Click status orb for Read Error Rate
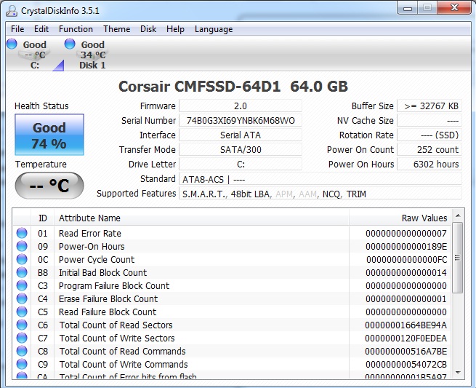The height and width of the screenshot is (388, 476). (x=22, y=233)
